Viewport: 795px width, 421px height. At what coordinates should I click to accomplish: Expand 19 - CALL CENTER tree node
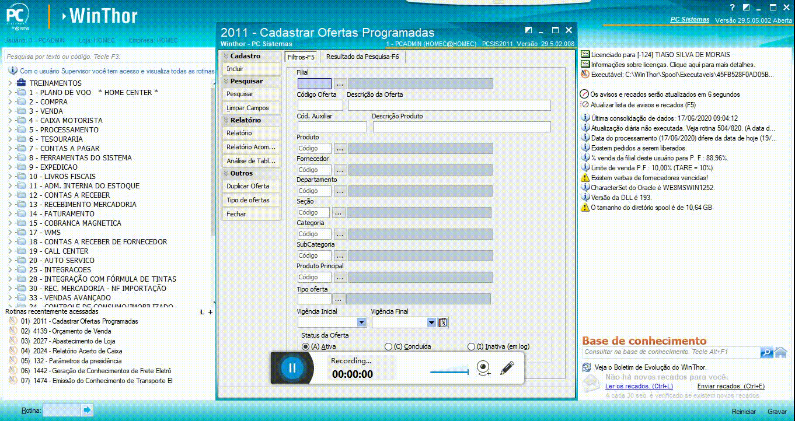[x=11, y=251]
